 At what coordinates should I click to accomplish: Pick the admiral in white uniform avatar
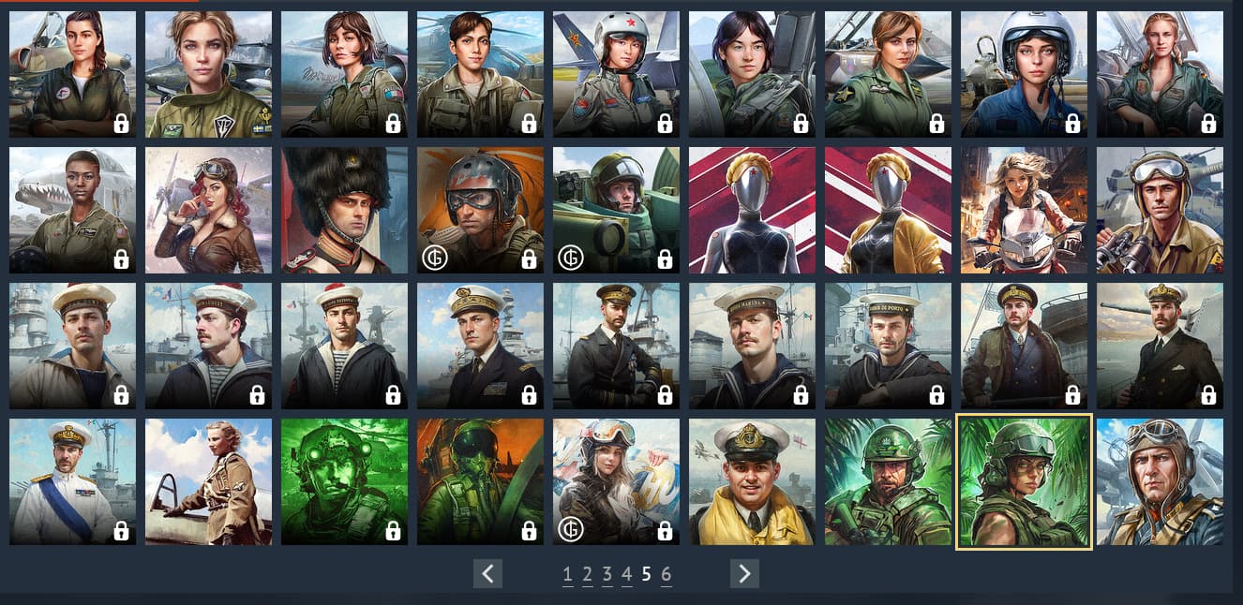[x=72, y=481]
